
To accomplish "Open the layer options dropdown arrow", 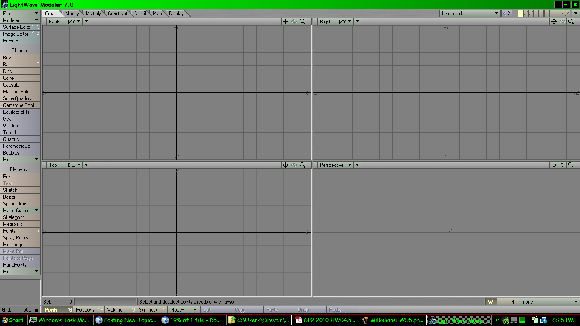I will (576, 14).
